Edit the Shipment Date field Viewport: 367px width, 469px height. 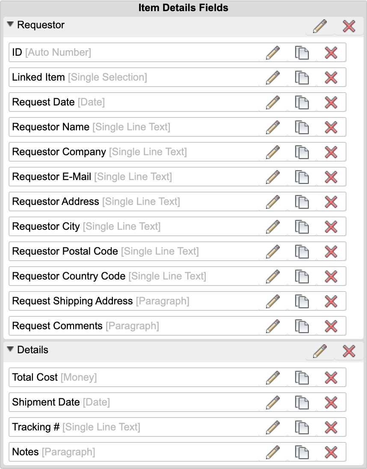[273, 403]
